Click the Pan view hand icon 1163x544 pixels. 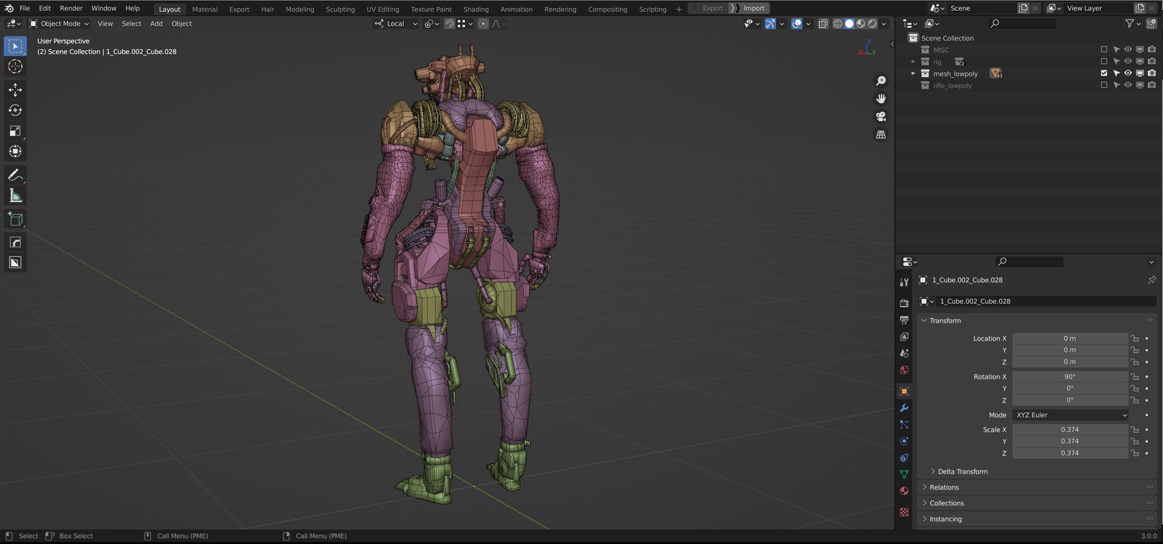881,98
